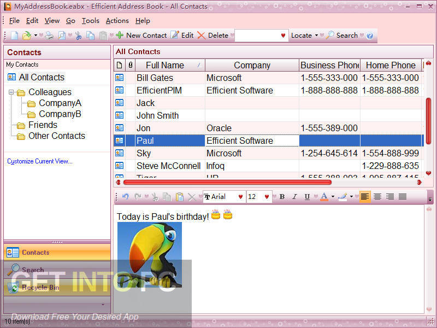This screenshot has width=437, height=328.
Task: Click the New Contact button
Action: 141,36
